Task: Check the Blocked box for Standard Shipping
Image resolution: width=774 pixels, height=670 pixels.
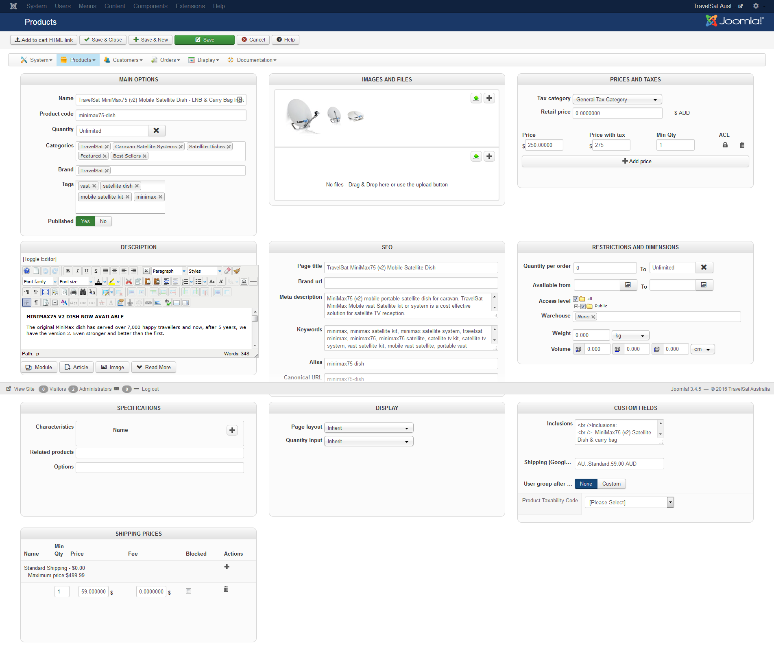Action: [x=188, y=591]
